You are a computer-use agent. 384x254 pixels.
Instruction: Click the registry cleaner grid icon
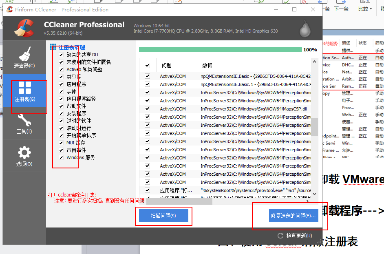(53, 47)
